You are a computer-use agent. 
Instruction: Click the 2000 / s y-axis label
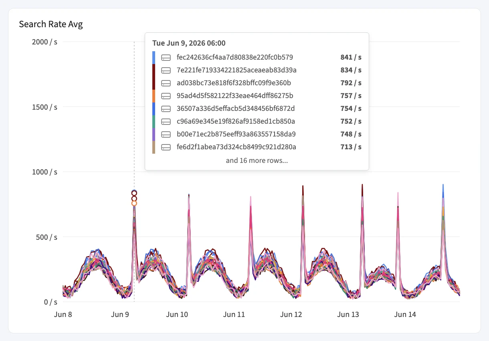tap(44, 42)
